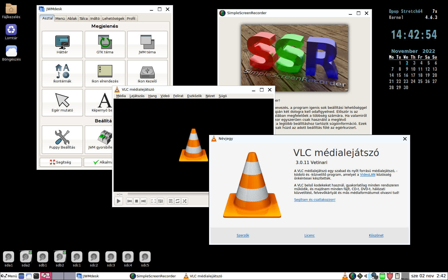Open Eszközök menu in VLC
448x280 pixels.
pyautogui.click(x=194, y=96)
